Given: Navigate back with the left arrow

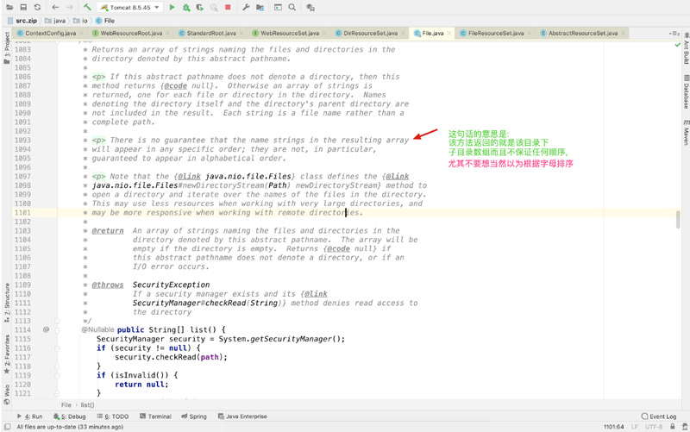Looking at the screenshot, I should [55, 7].
